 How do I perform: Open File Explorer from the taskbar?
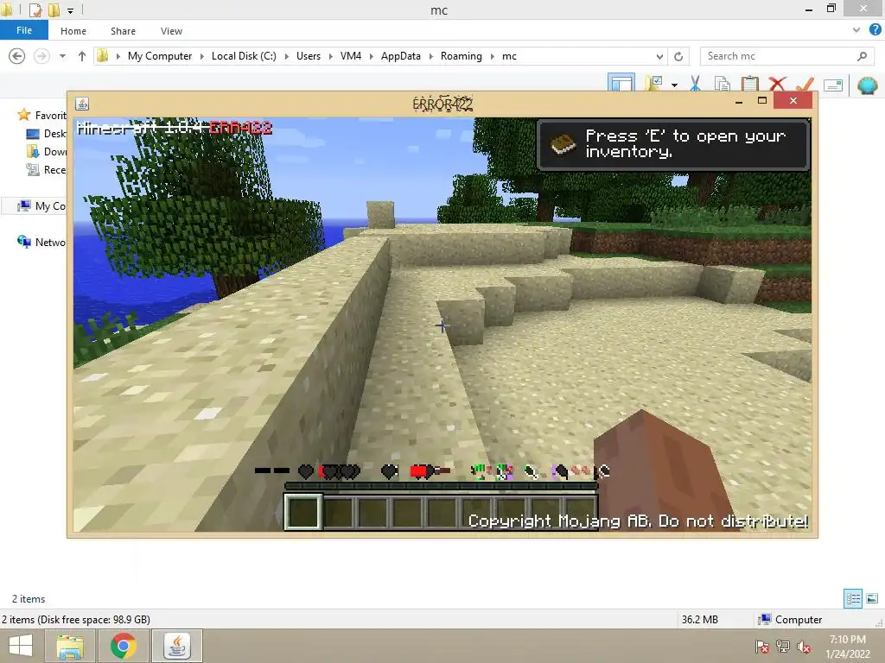coord(70,646)
